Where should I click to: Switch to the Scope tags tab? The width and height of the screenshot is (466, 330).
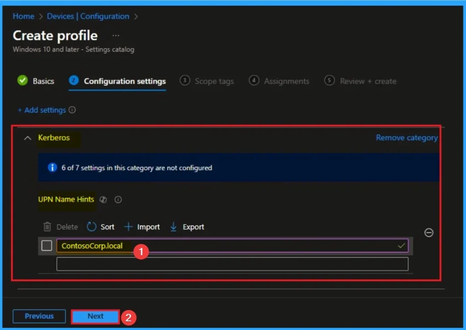pyautogui.click(x=214, y=81)
